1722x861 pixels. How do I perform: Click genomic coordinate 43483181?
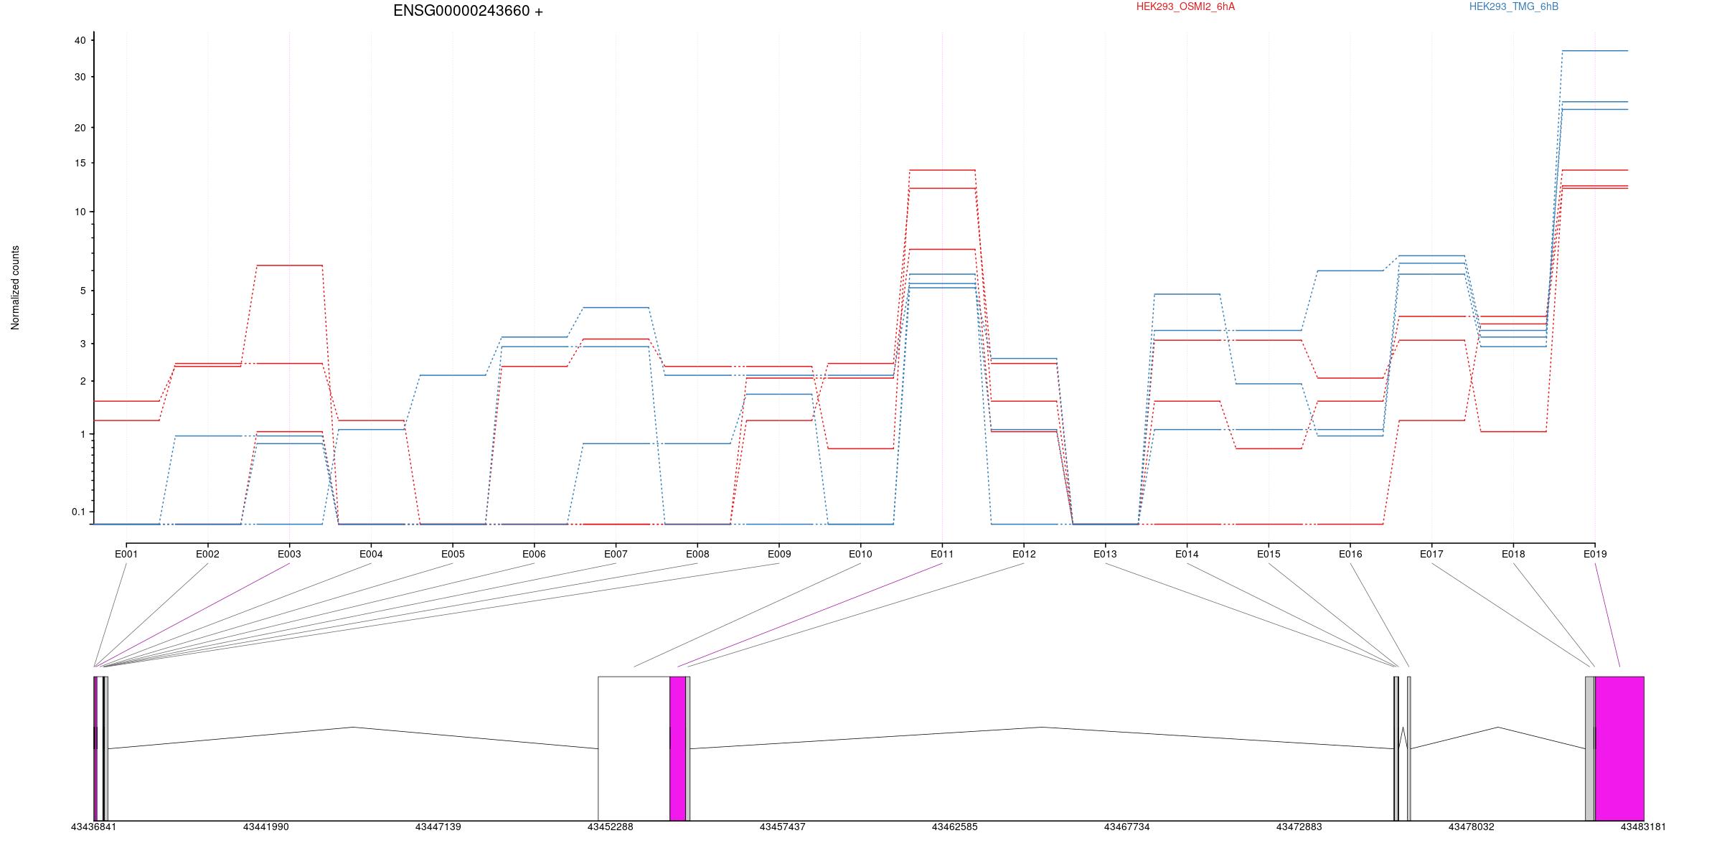[1643, 827]
